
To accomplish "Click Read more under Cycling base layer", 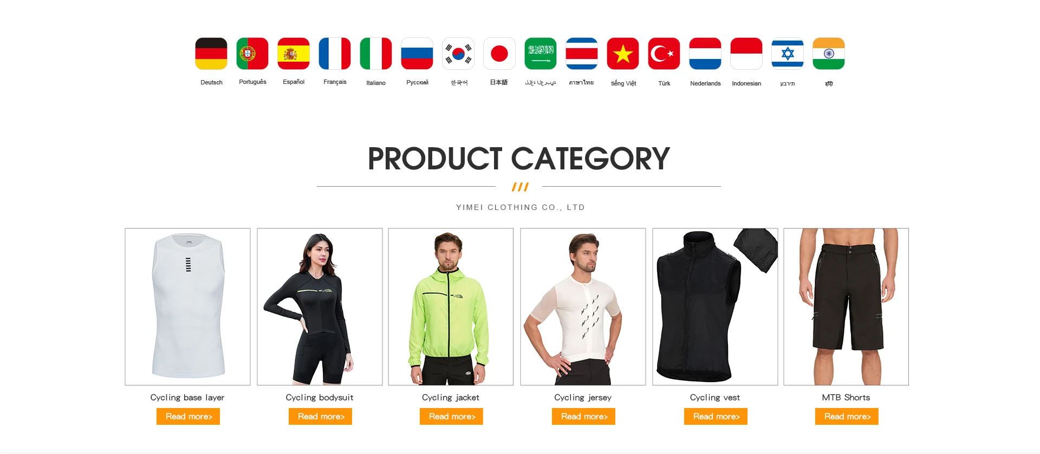I will 188,417.
